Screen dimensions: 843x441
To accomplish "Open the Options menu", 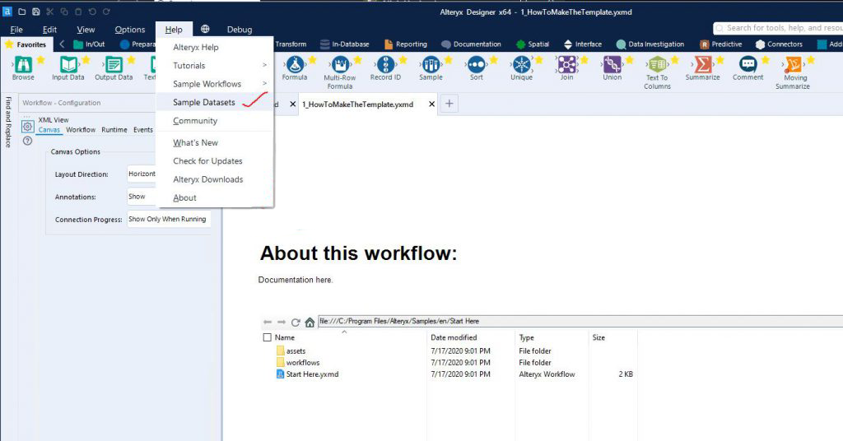I will tap(129, 30).
